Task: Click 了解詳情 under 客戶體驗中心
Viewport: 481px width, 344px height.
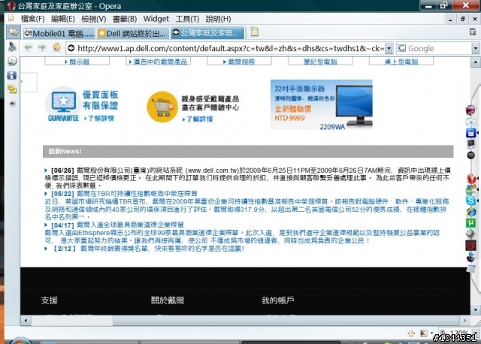Action: [x=198, y=119]
